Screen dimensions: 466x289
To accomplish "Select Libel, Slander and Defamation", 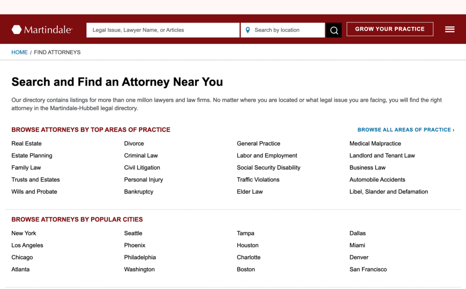I will pos(389,192).
